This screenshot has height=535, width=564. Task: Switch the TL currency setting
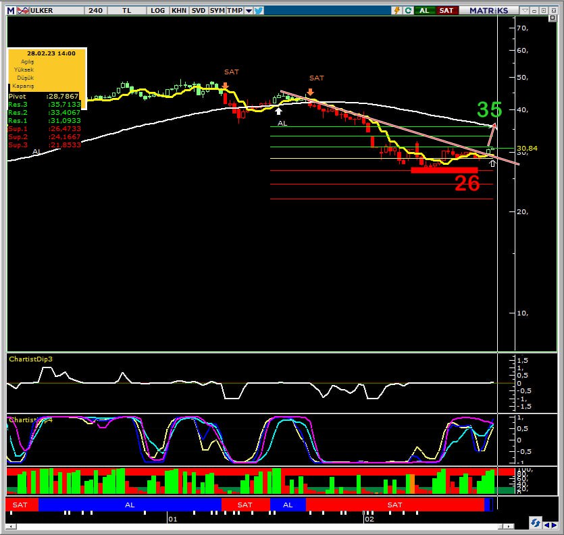pyautogui.click(x=126, y=10)
